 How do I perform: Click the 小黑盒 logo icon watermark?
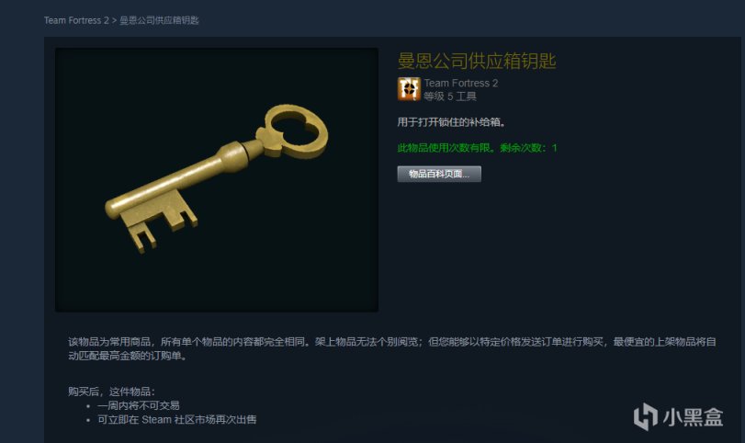point(646,416)
